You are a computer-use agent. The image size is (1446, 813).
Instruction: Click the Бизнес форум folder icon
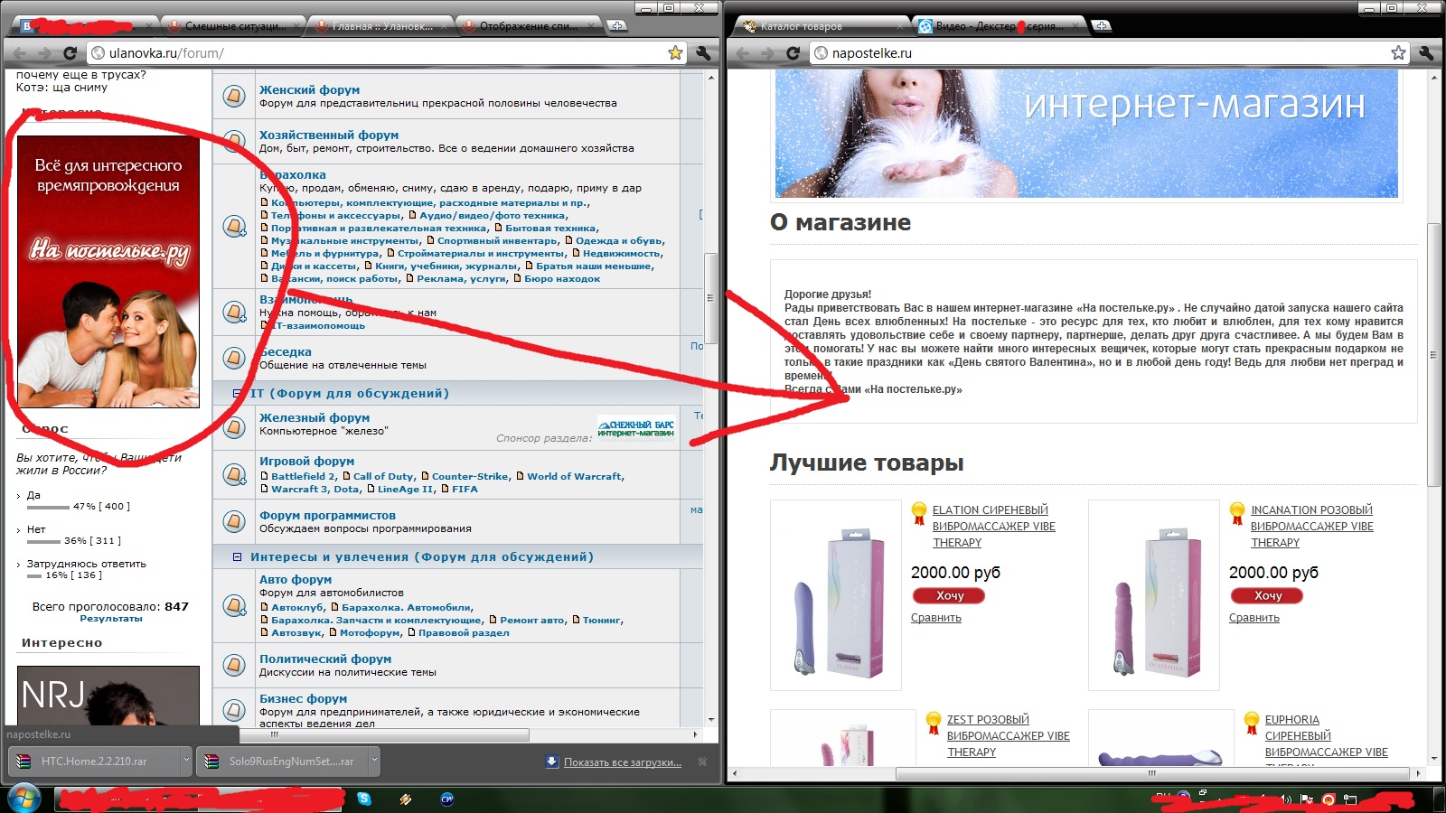pyautogui.click(x=234, y=710)
